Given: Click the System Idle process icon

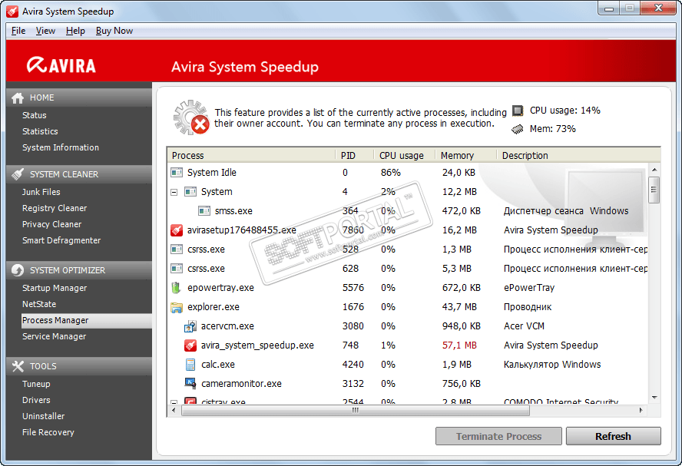Looking at the screenshot, I should [177, 173].
